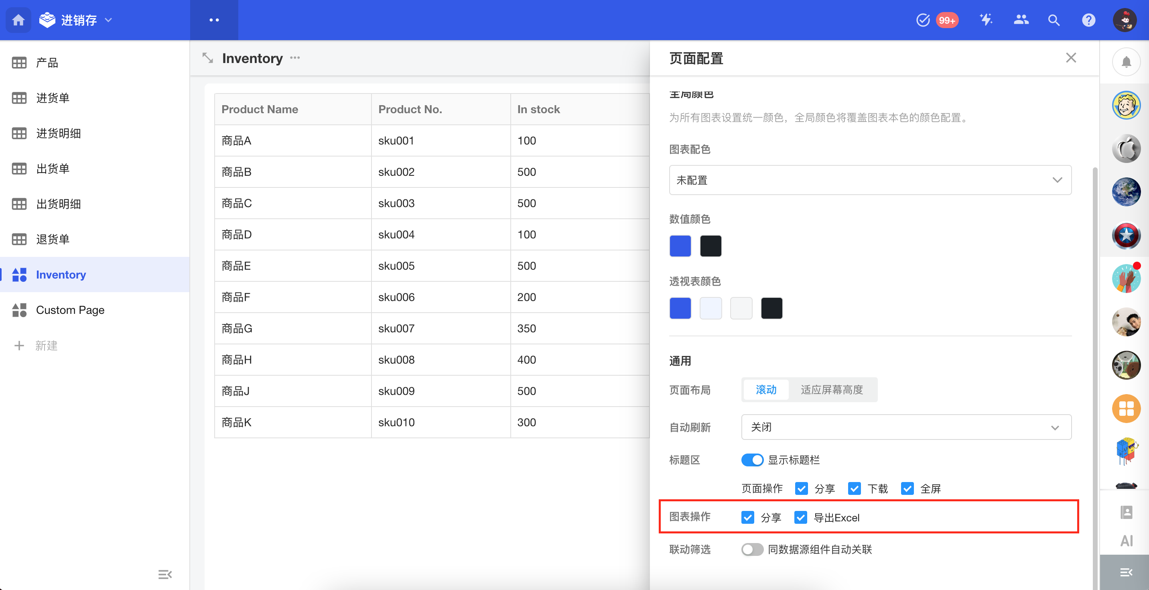This screenshot has width=1149, height=590.
Task: Open 退货单 worksheet in sidebar
Action: tap(95, 239)
